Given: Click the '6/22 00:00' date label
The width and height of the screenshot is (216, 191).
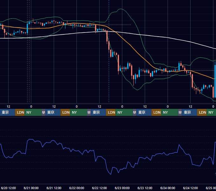Looking at the screenshot, I should point(77,188).
